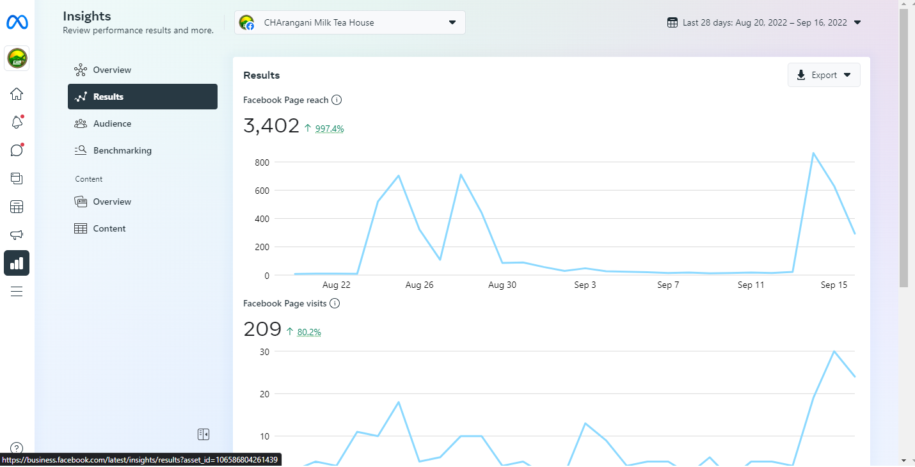
Task: Click the 80.2% visits change link
Action: (309, 332)
